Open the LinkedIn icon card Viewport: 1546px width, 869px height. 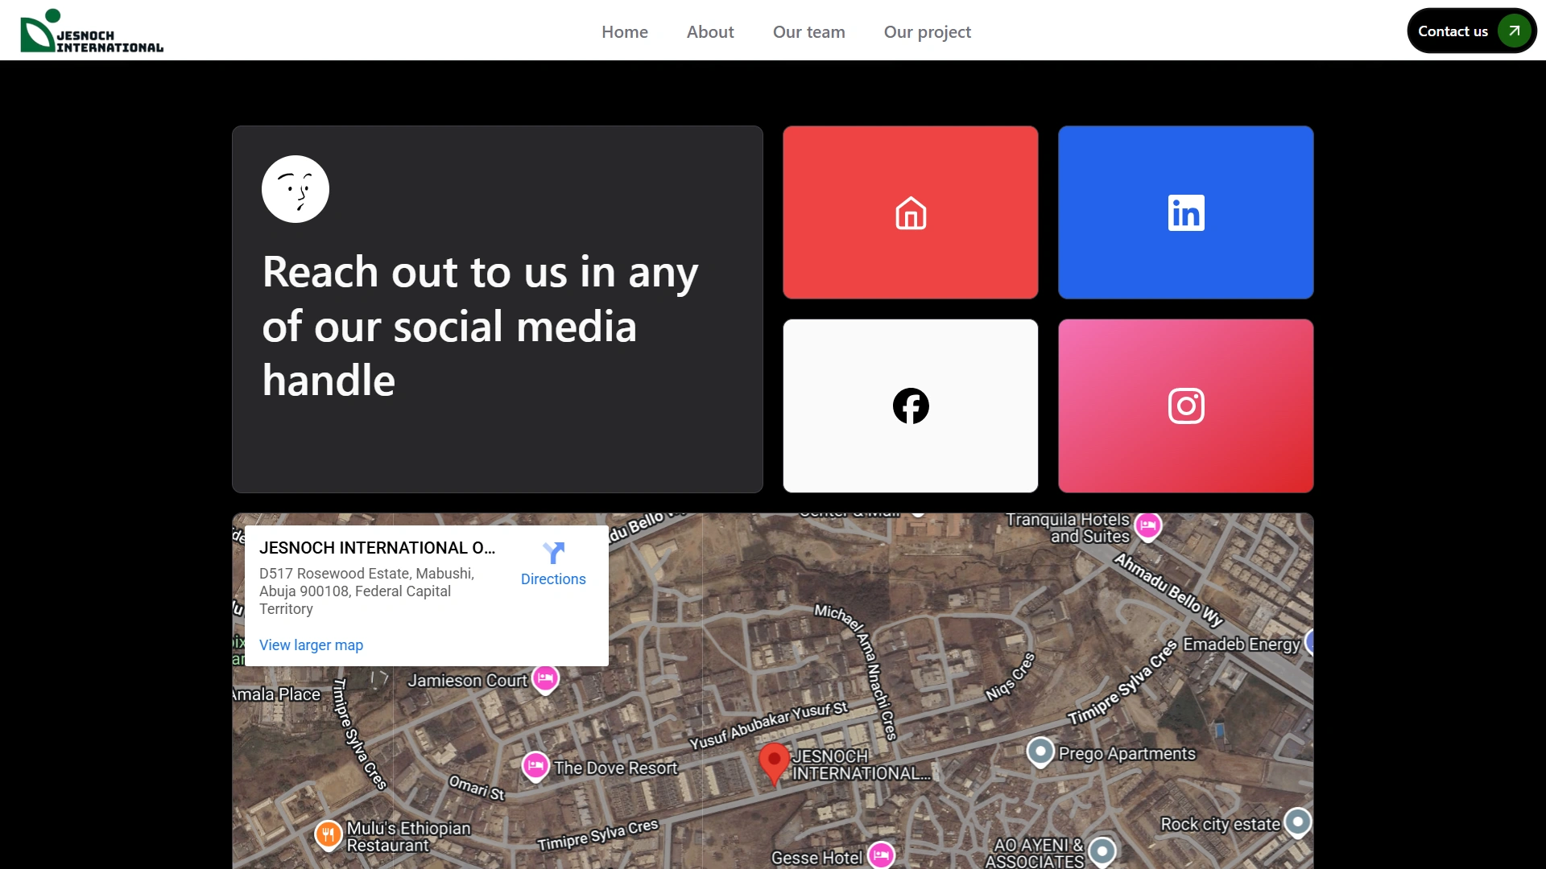coord(1185,213)
